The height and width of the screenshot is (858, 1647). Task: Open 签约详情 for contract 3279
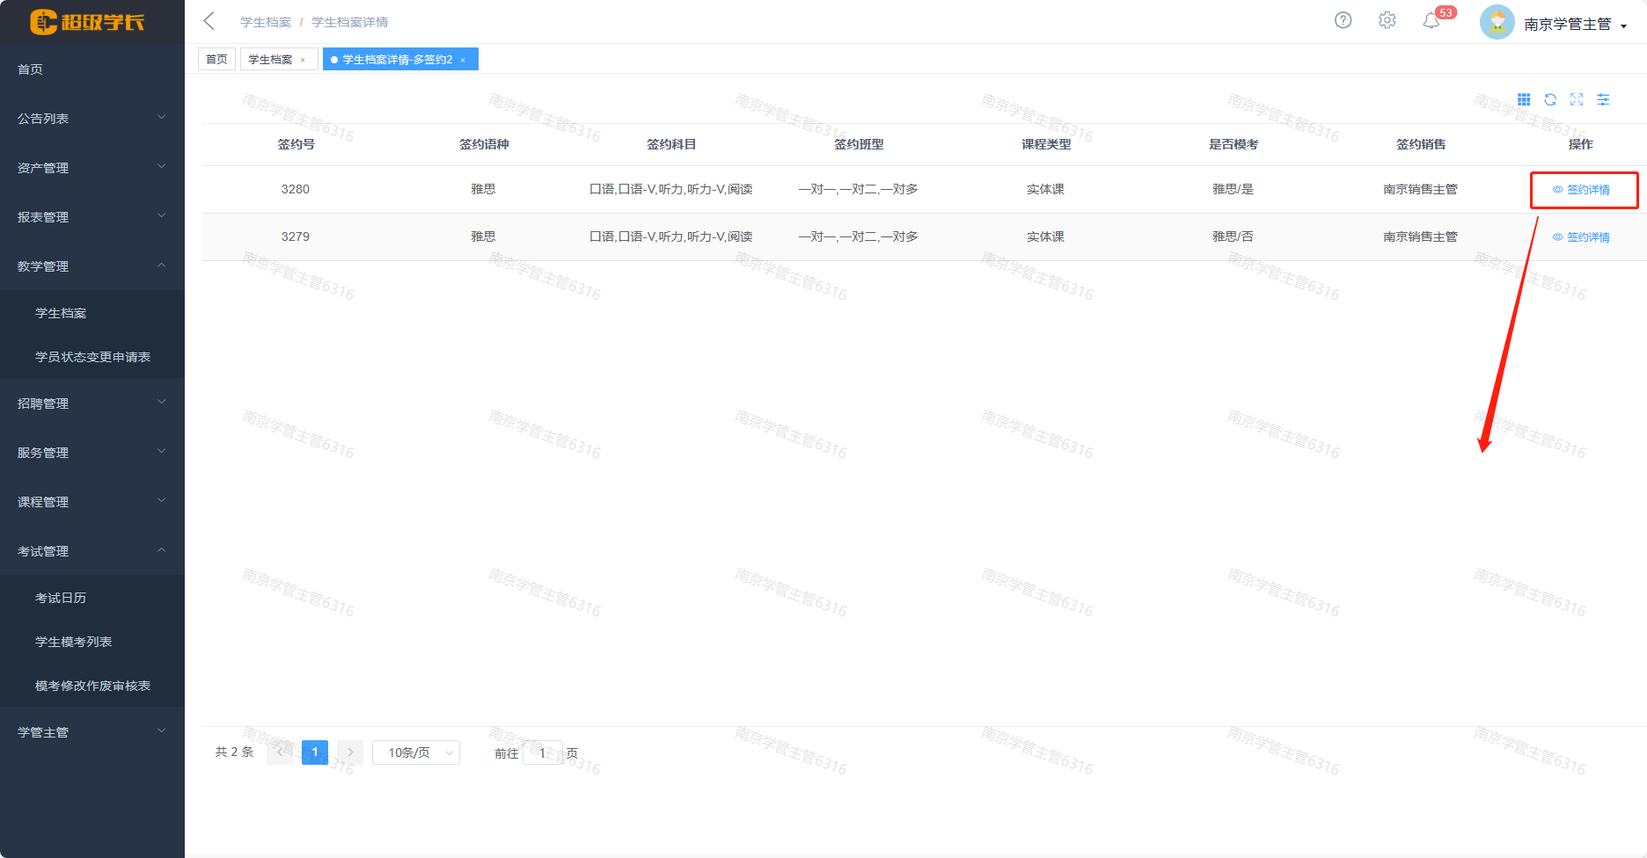tap(1582, 237)
